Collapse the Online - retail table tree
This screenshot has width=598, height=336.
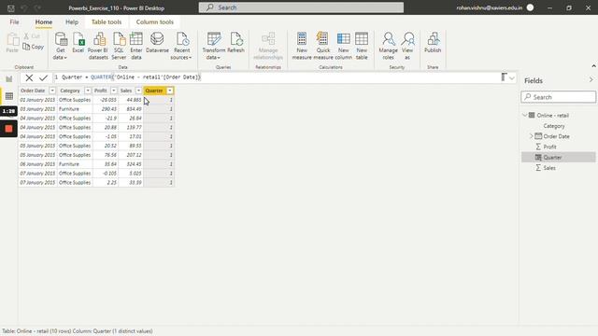click(525, 115)
